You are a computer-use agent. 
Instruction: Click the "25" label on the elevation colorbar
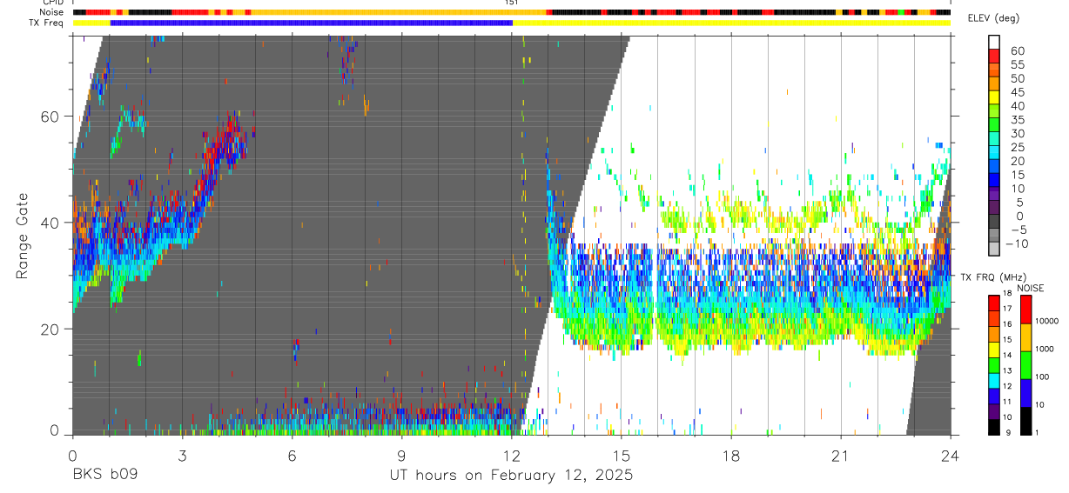click(x=1018, y=147)
